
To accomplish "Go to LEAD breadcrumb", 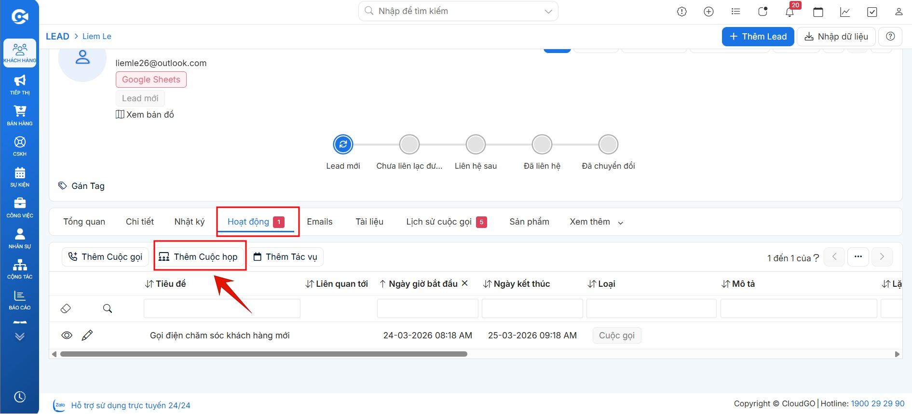I will (x=57, y=37).
